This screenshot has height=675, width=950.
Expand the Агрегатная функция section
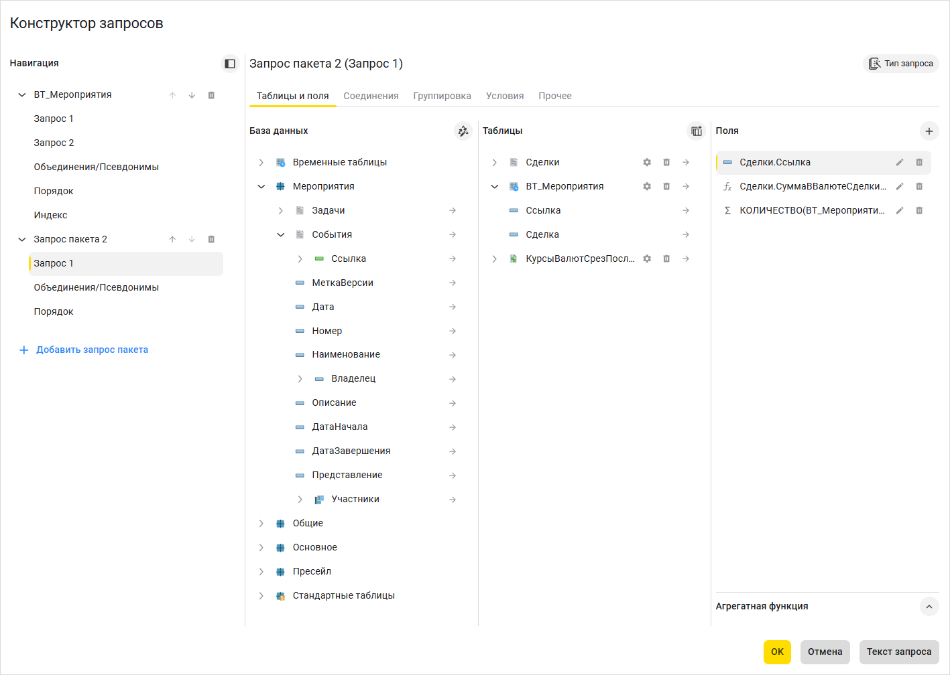929,607
